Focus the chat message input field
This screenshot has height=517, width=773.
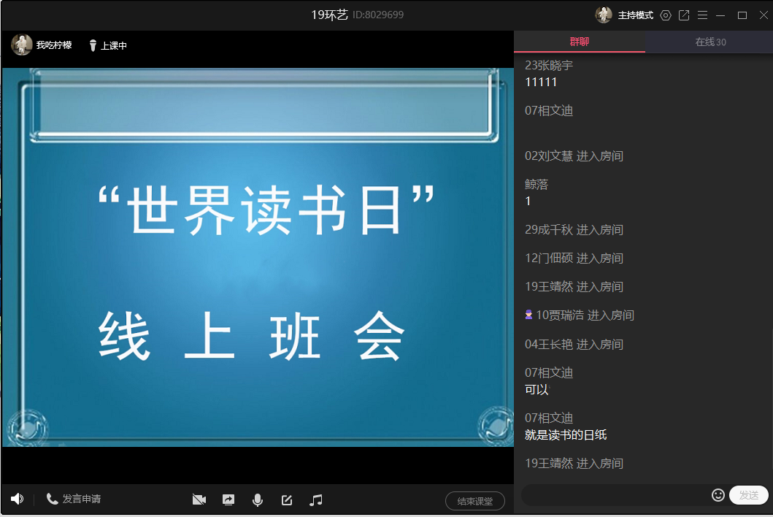615,495
